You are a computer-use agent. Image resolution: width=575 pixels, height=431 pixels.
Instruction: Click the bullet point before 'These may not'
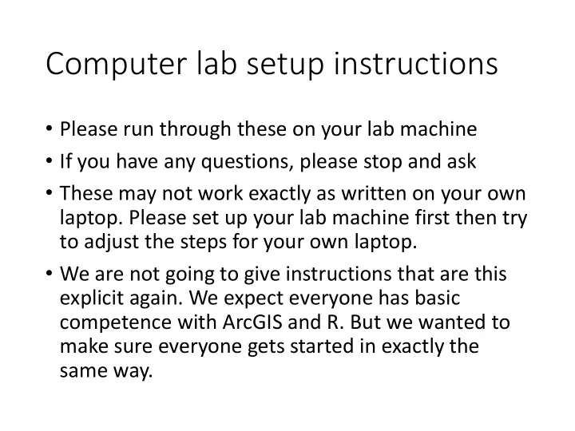50,193
